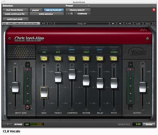The height and width of the screenshot is (135, 158).
Task: Click the REVERB fader handle
Action: click(86, 80)
